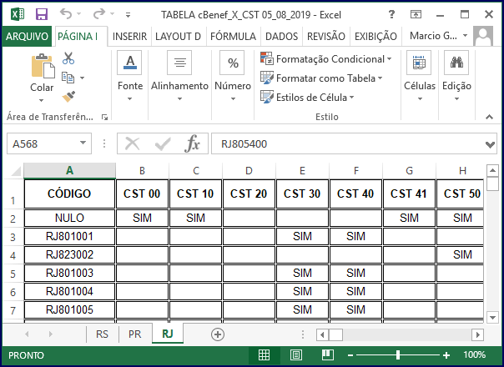Click the zoom slider handle
Viewport: 504px width, 367px height.
[398, 355]
